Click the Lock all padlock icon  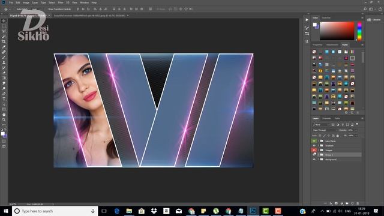tap(337, 136)
